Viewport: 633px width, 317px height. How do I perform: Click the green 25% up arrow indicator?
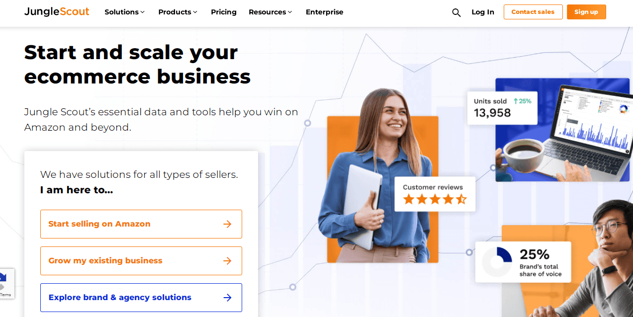[522, 101]
